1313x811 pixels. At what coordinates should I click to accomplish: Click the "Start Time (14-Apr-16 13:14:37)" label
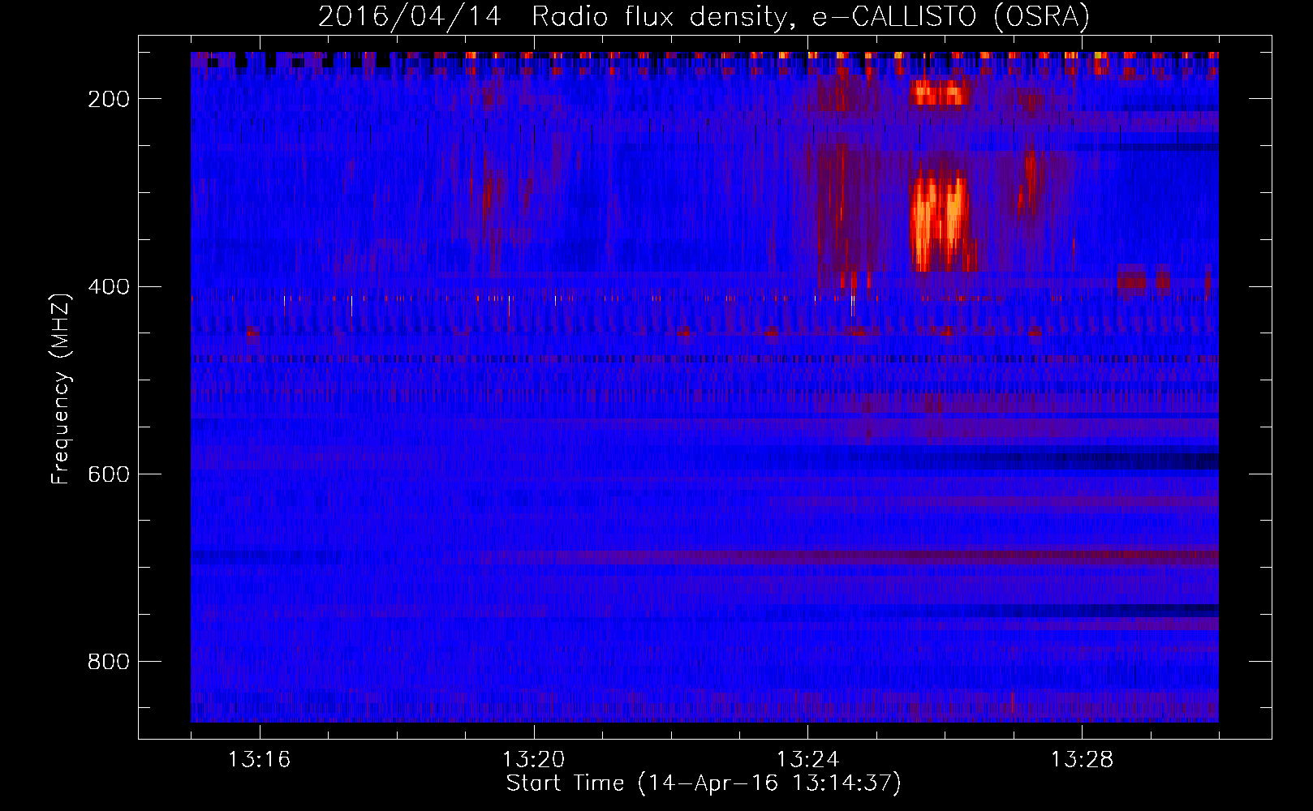[704, 783]
